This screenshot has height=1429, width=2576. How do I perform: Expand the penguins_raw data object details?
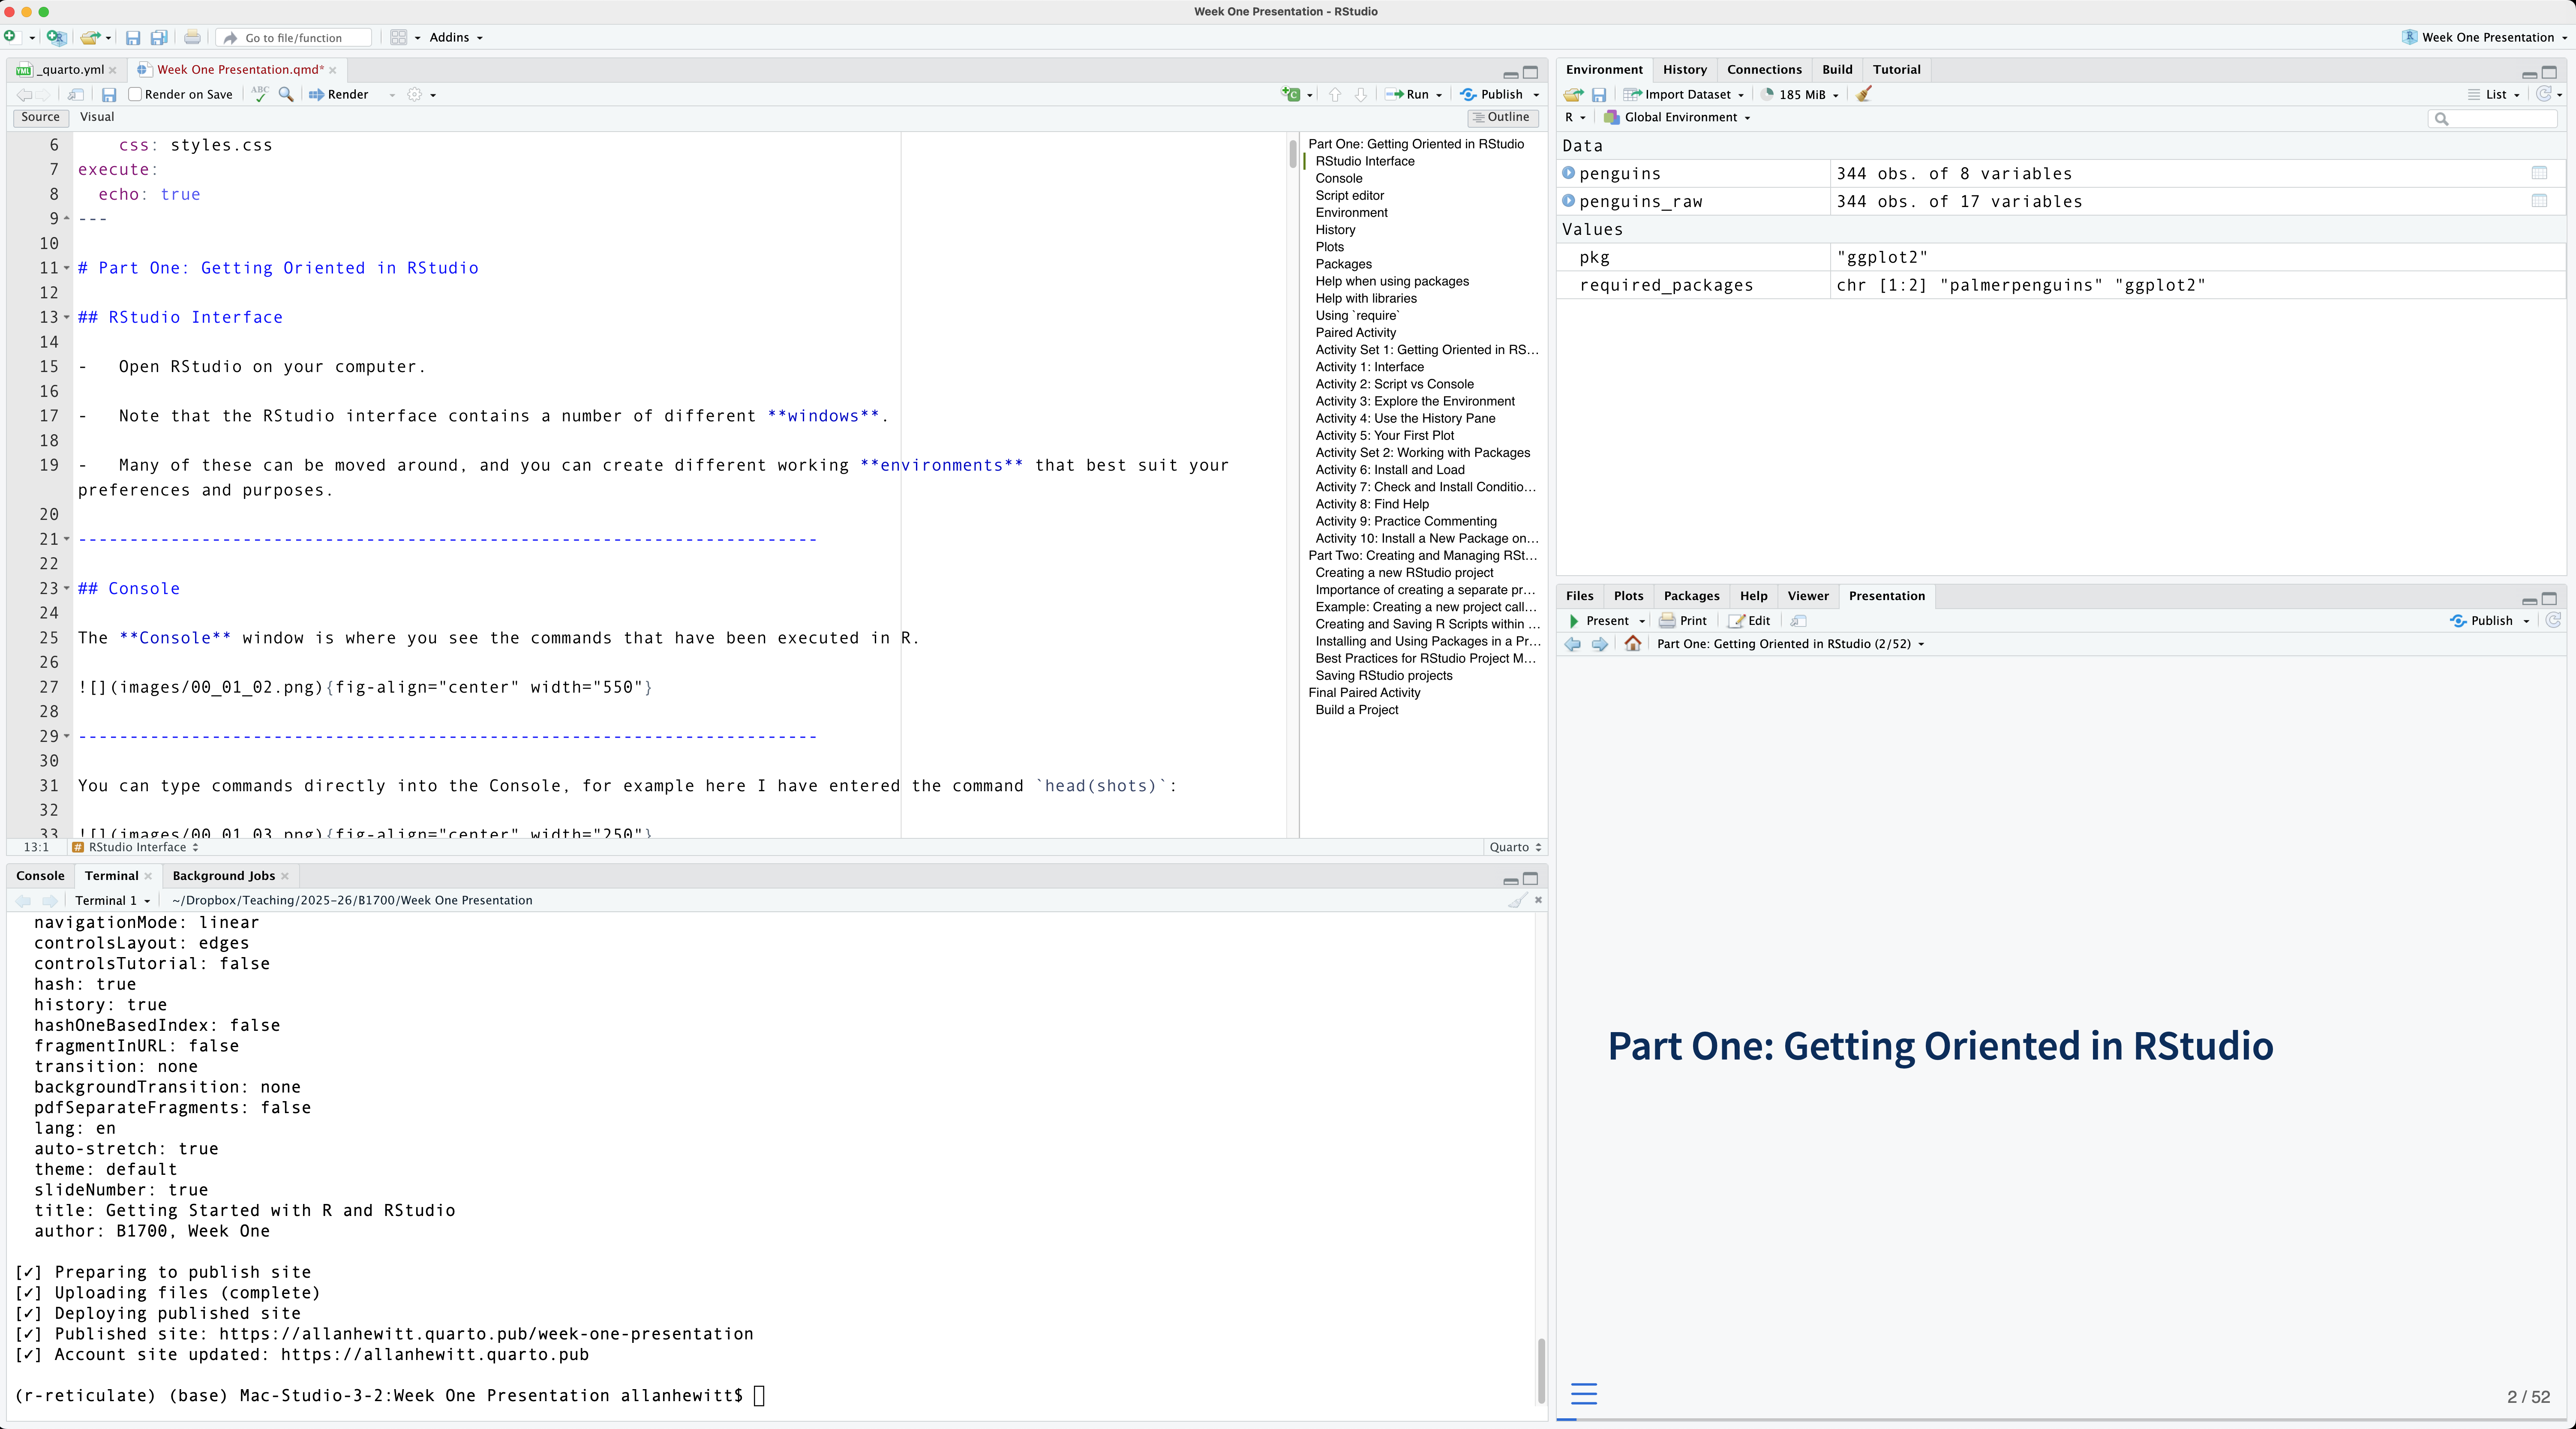[1568, 201]
